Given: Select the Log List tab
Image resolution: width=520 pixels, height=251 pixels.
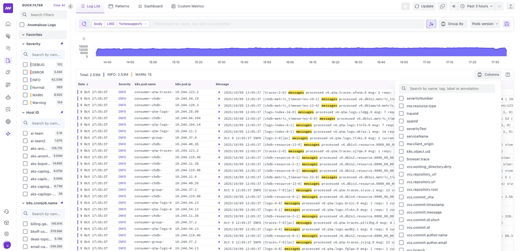Looking at the screenshot, I should (90, 6).
